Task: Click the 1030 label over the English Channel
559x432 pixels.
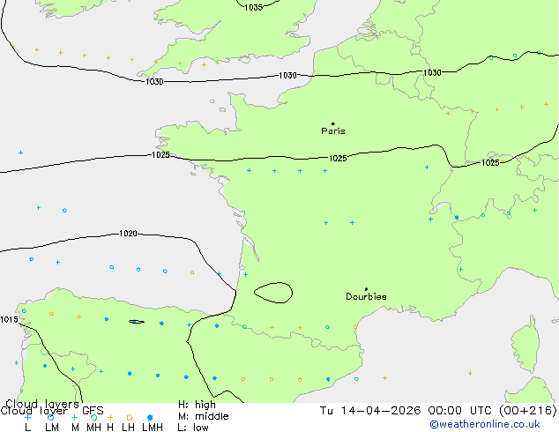Action: 287,75
